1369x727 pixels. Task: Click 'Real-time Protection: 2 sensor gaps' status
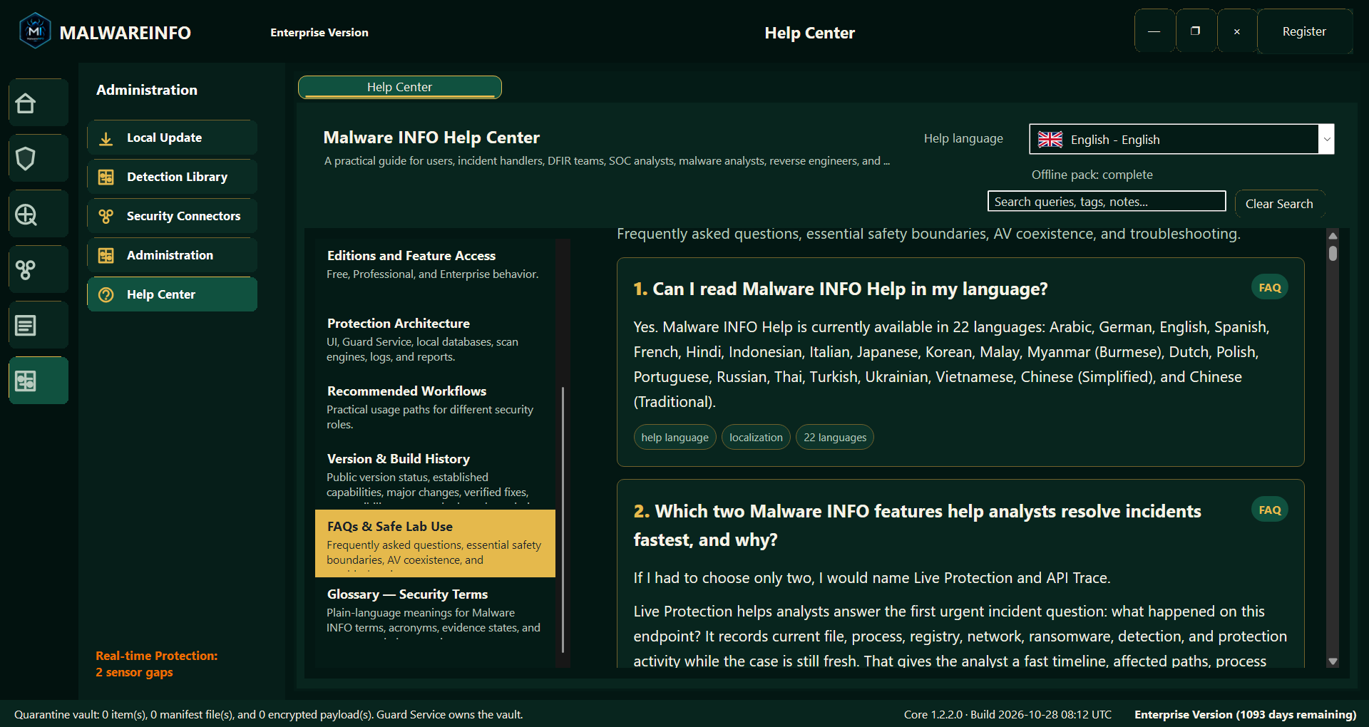tap(157, 664)
